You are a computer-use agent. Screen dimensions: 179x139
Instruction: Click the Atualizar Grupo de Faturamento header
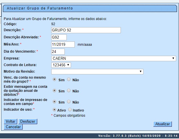point(40,8)
